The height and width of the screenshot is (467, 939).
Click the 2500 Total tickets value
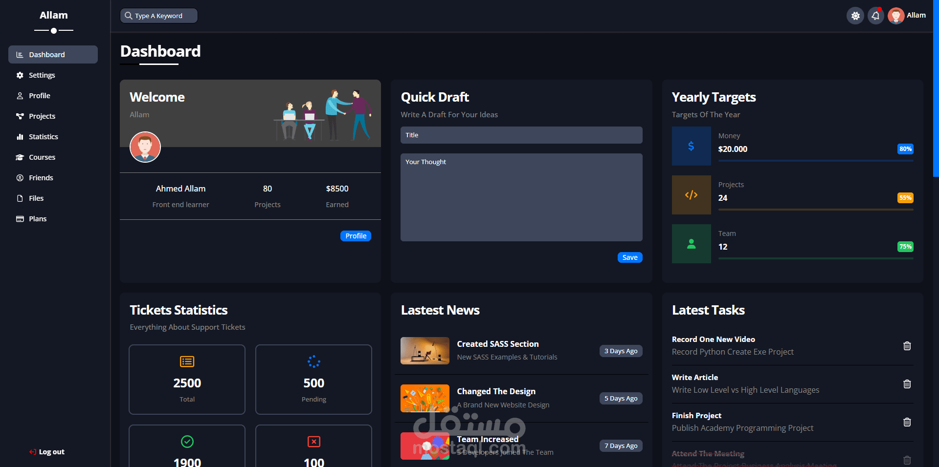187,383
